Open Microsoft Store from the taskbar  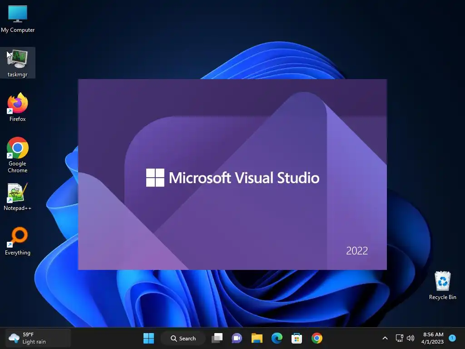coord(297,338)
